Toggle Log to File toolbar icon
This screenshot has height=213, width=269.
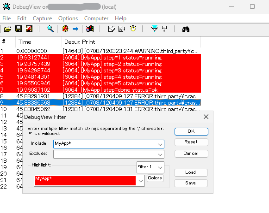29,29
